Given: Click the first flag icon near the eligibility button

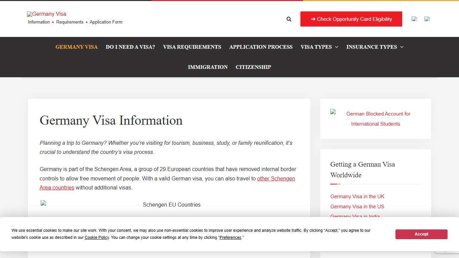Looking at the screenshot, I should [x=414, y=19].
